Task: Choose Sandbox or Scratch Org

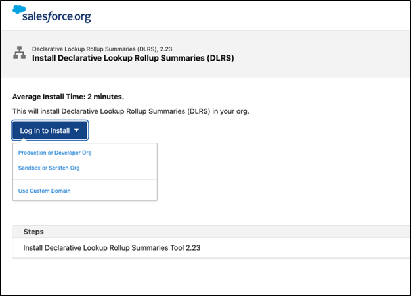Action: [x=49, y=168]
